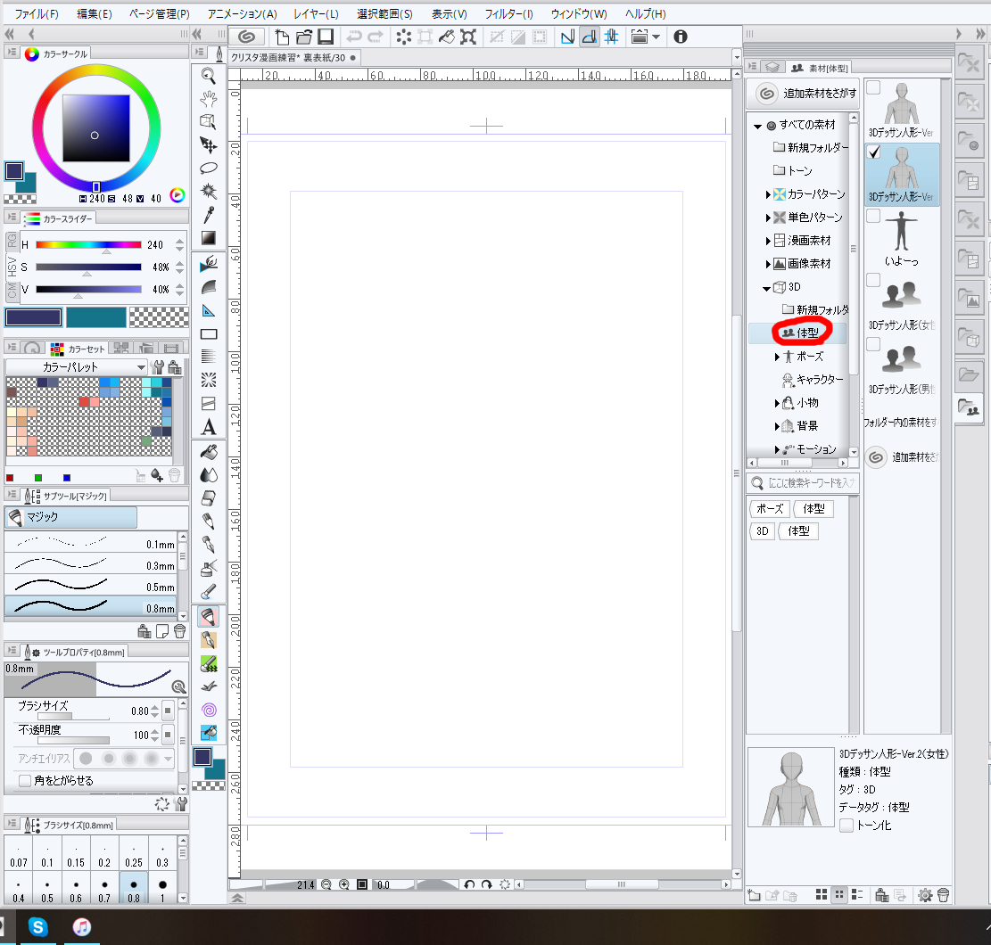Expand the 単色パターン tree folder
Screen dimensions: 991x945
coord(768,218)
